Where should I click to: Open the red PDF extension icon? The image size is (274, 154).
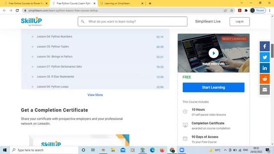240,10
